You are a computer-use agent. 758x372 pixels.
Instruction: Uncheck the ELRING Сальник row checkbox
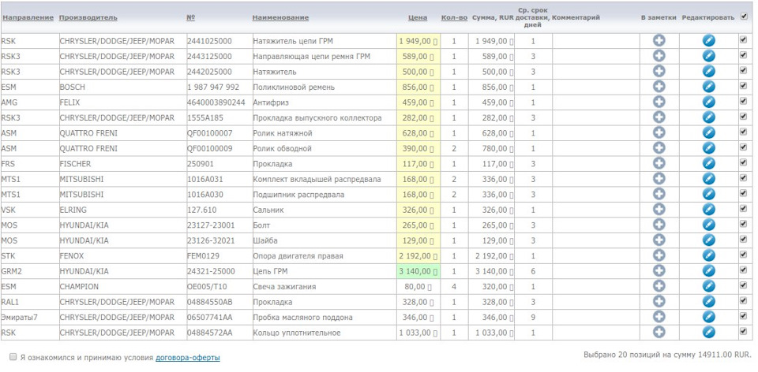pos(743,209)
